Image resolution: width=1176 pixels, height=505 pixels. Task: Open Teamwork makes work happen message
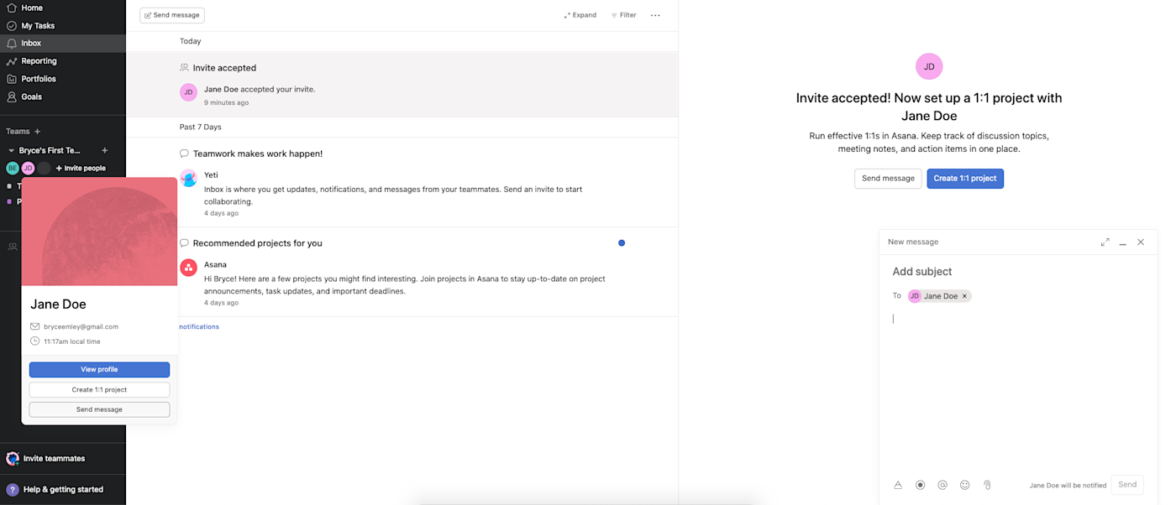402,182
